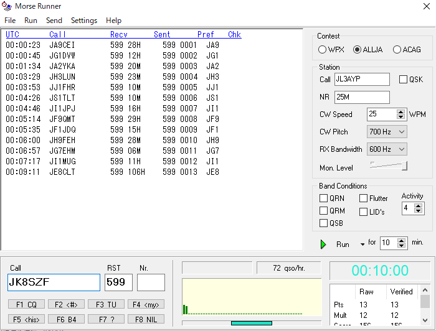Enable QSB band condition
This screenshot has width=436, height=331.
point(323,223)
